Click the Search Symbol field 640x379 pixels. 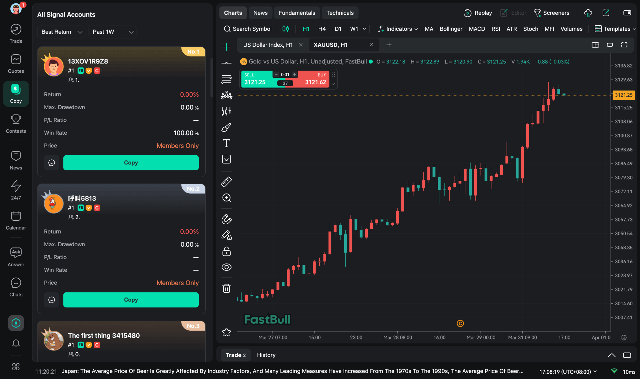tap(248, 29)
